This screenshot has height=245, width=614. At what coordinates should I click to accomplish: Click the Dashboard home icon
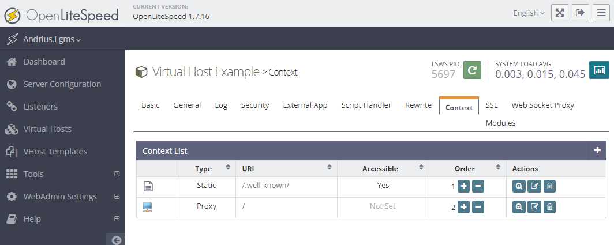click(12, 62)
